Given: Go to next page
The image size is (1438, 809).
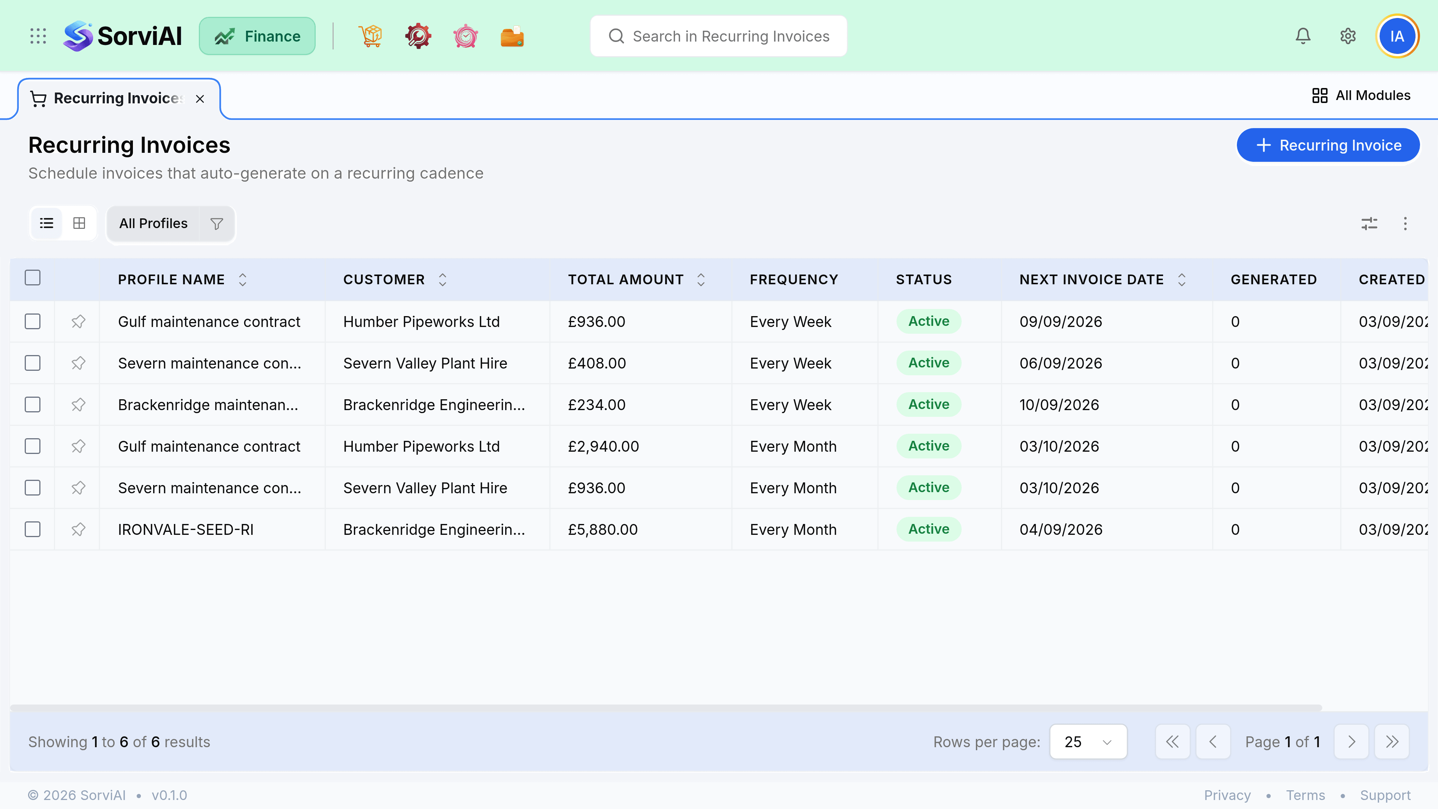Looking at the screenshot, I should 1351,742.
